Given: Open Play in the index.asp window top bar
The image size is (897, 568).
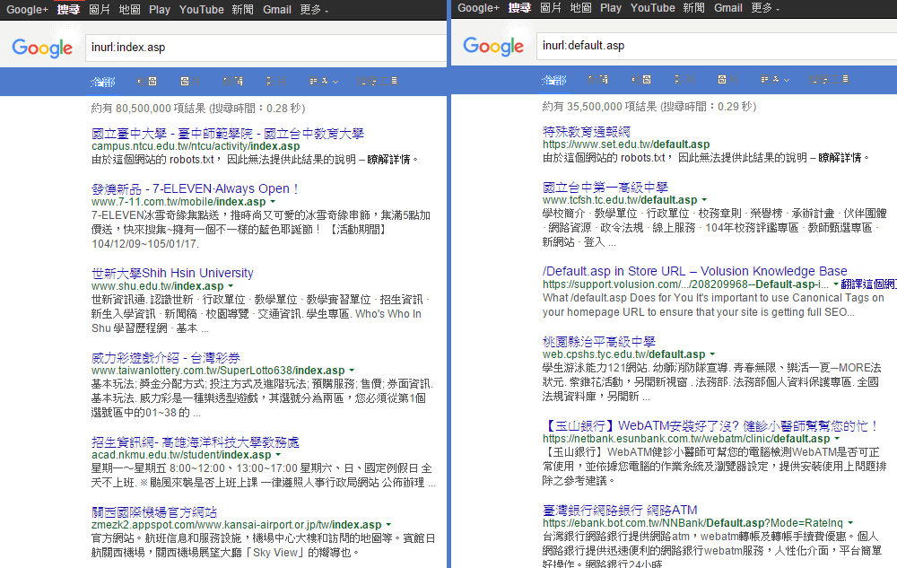Looking at the screenshot, I should click(160, 10).
